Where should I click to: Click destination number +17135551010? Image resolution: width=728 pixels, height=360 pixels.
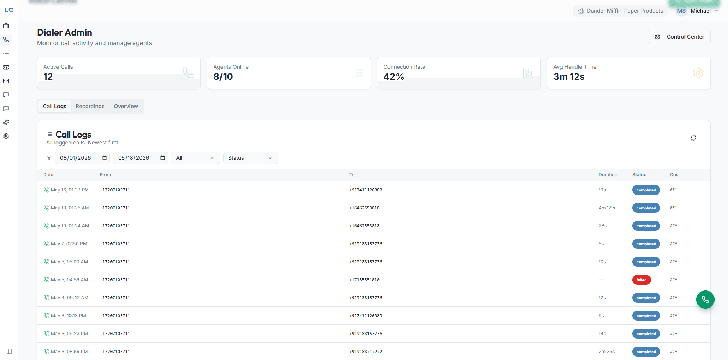pyautogui.click(x=364, y=280)
